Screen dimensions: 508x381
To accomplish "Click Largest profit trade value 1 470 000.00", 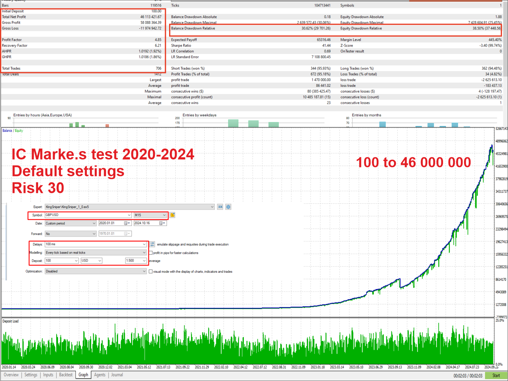I will 321,80.
